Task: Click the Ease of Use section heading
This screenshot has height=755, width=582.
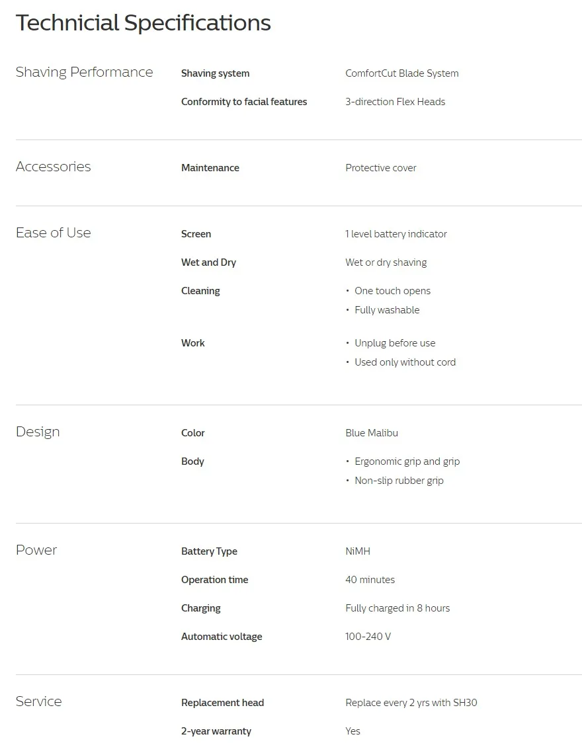Action: point(53,233)
